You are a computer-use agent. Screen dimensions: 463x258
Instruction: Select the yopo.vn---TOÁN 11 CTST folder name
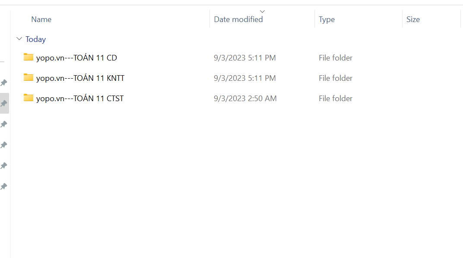coord(80,99)
